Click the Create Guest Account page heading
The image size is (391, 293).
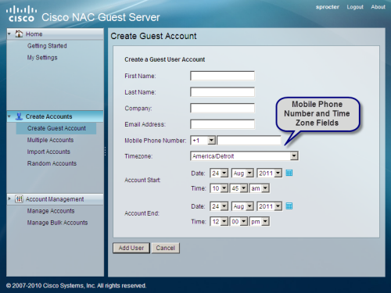(x=153, y=36)
